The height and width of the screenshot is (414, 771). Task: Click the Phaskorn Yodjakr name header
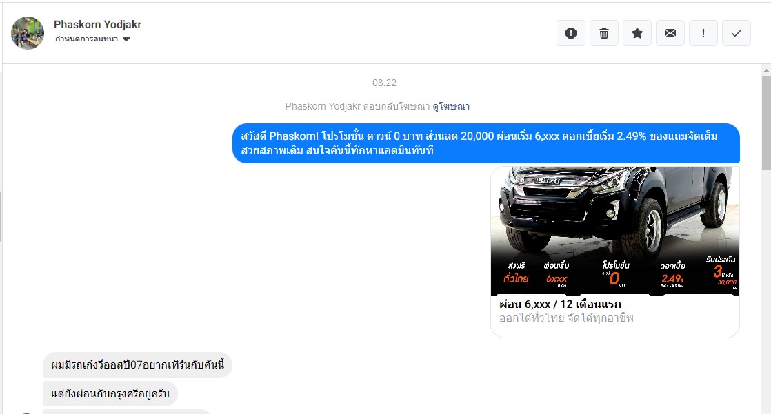[x=97, y=24]
